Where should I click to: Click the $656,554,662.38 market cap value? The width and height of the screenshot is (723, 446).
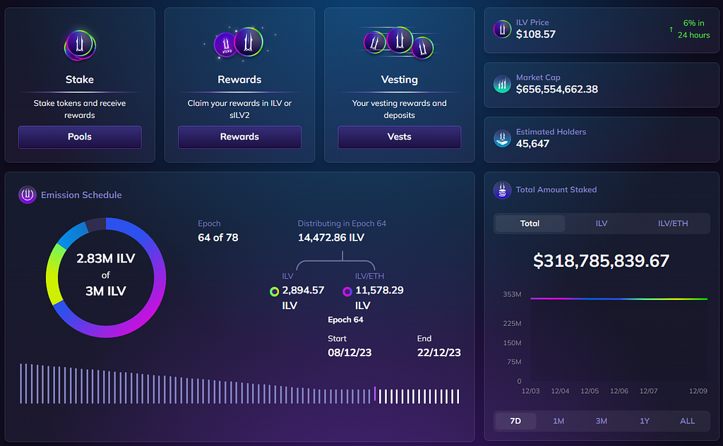556,89
